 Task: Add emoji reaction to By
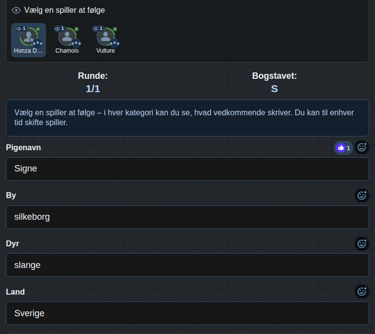[x=362, y=196]
